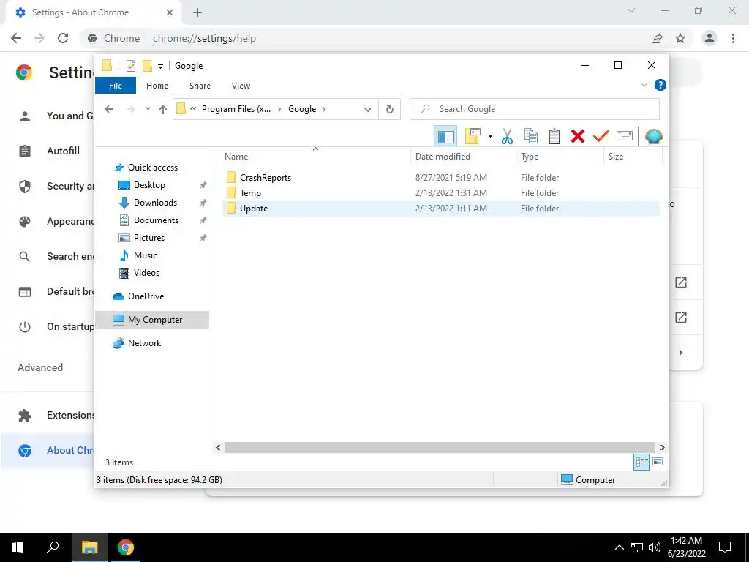Image resolution: width=749 pixels, height=562 pixels.
Task: Click the Cut scissors toolbar icon
Action: pyautogui.click(x=507, y=137)
